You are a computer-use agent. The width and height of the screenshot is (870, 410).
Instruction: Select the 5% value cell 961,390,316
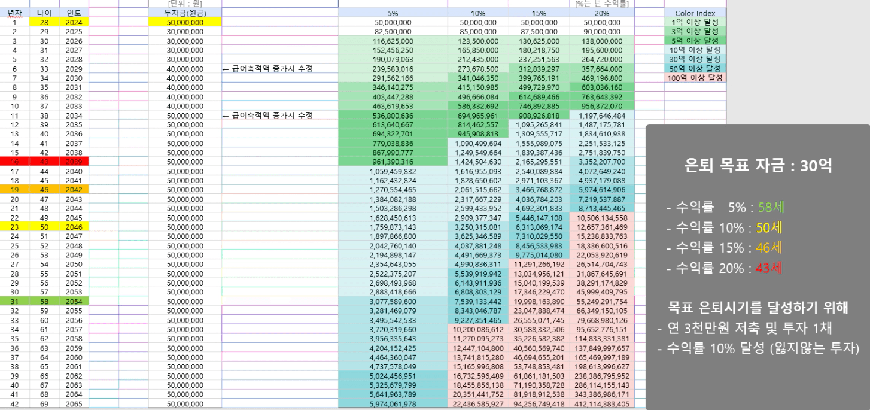coord(393,162)
